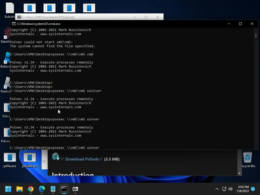Screen dimensions: 260x195
Task: Click the download icon beside Download PsTools
Action: click(56, 156)
